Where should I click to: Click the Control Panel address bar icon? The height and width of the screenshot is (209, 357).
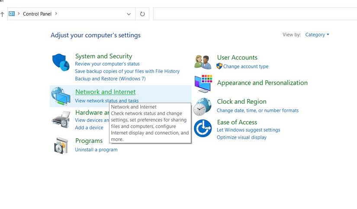tap(12, 14)
